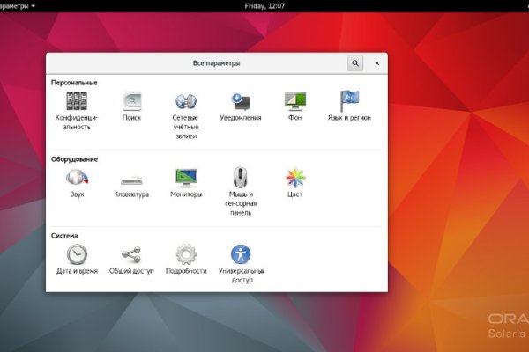The height and width of the screenshot is (352, 529).
Task: Open the Friday 12:07 clock menu
Action: point(264,5)
